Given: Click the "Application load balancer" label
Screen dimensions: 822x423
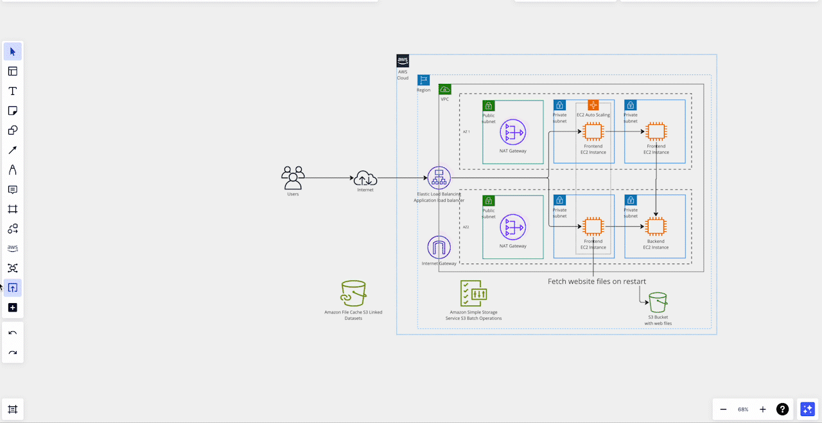Looking at the screenshot, I should tap(439, 201).
